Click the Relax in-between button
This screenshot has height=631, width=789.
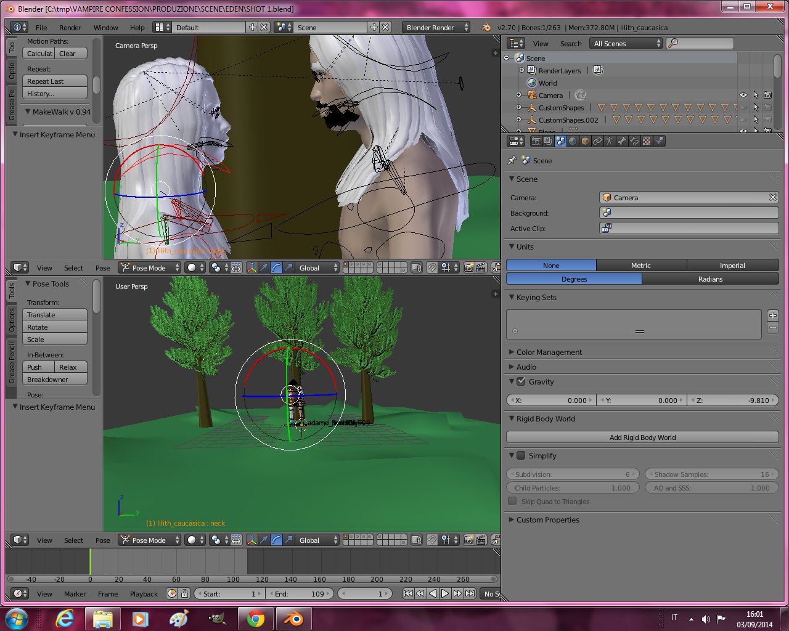pyautogui.click(x=71, y=367)
